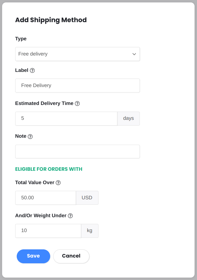Image resolution: width=197 pixels, height=280 pixels.
Task: Click the days unit addon
Action: [x=129, y=119]
